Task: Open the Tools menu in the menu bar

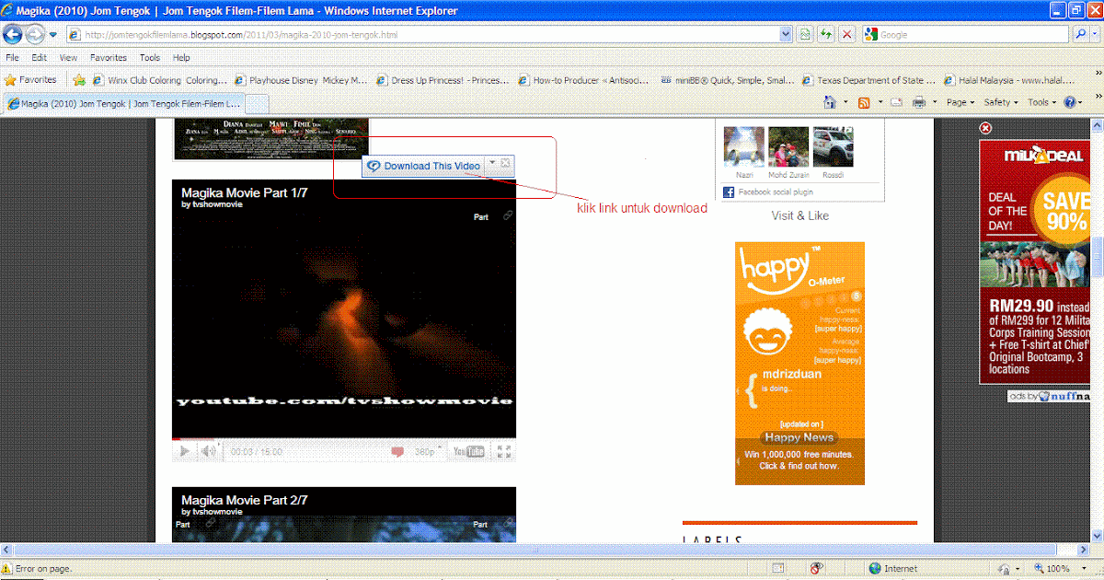Action: tap(150, 57)
